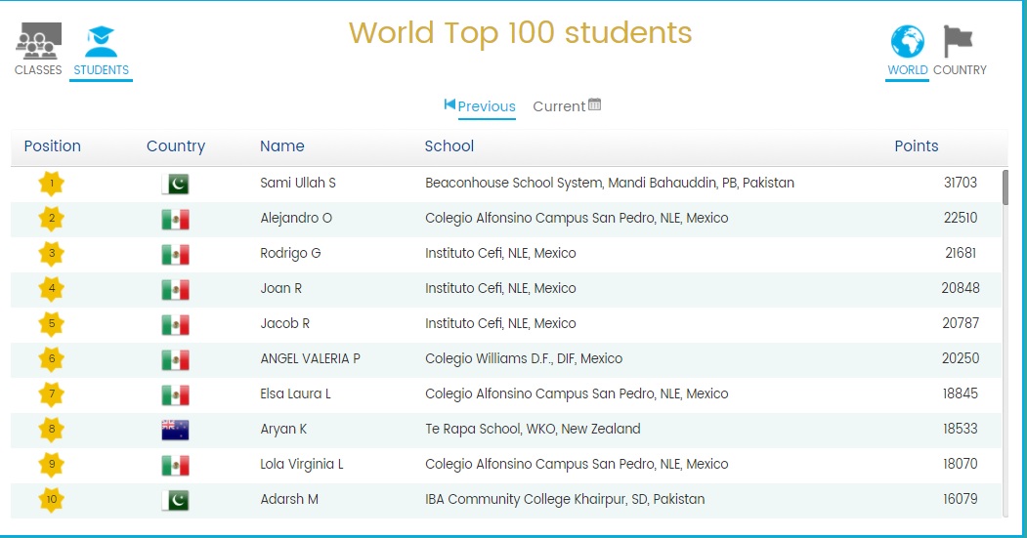Switch to the CLASSES tab label
Screen dimensions: 1027x538
(38, 70)
